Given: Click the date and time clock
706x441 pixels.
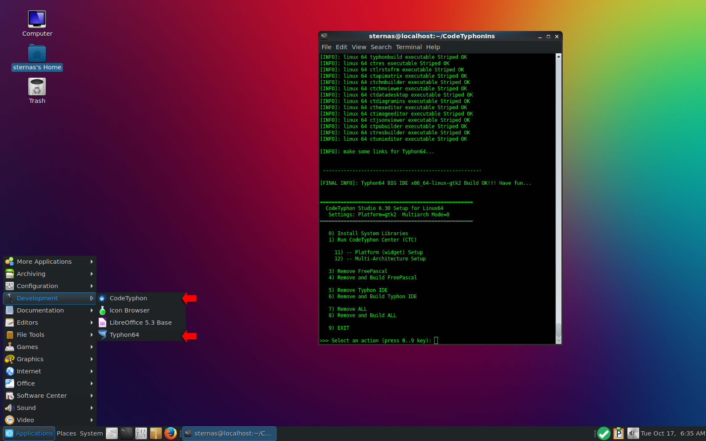Looking at the screenshot, I should pos(673,433).
